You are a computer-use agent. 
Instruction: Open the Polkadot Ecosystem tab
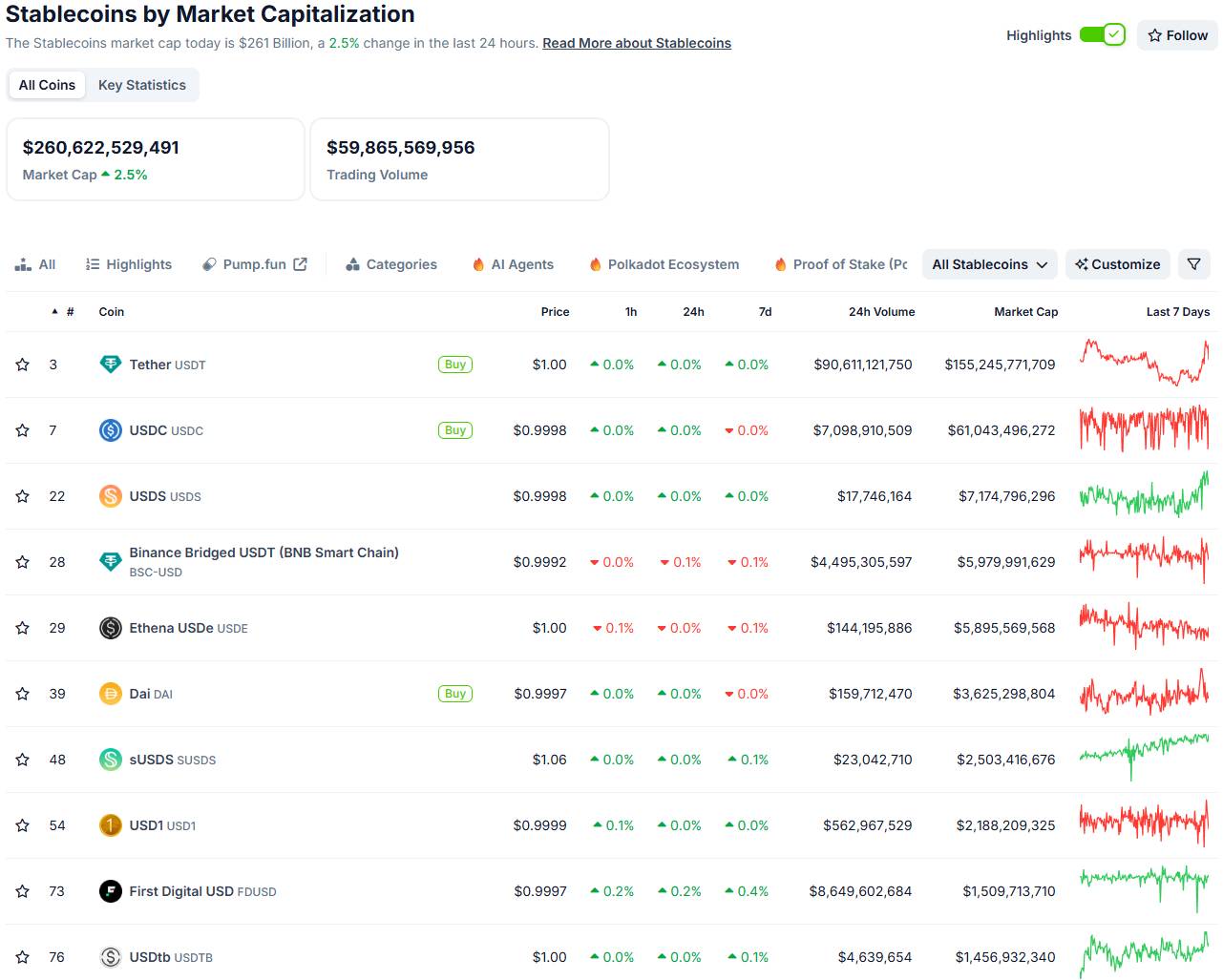pos(664,264)
